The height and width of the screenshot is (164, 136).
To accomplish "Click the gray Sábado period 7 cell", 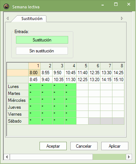I will pyautogui.click(x=106, y=121).
